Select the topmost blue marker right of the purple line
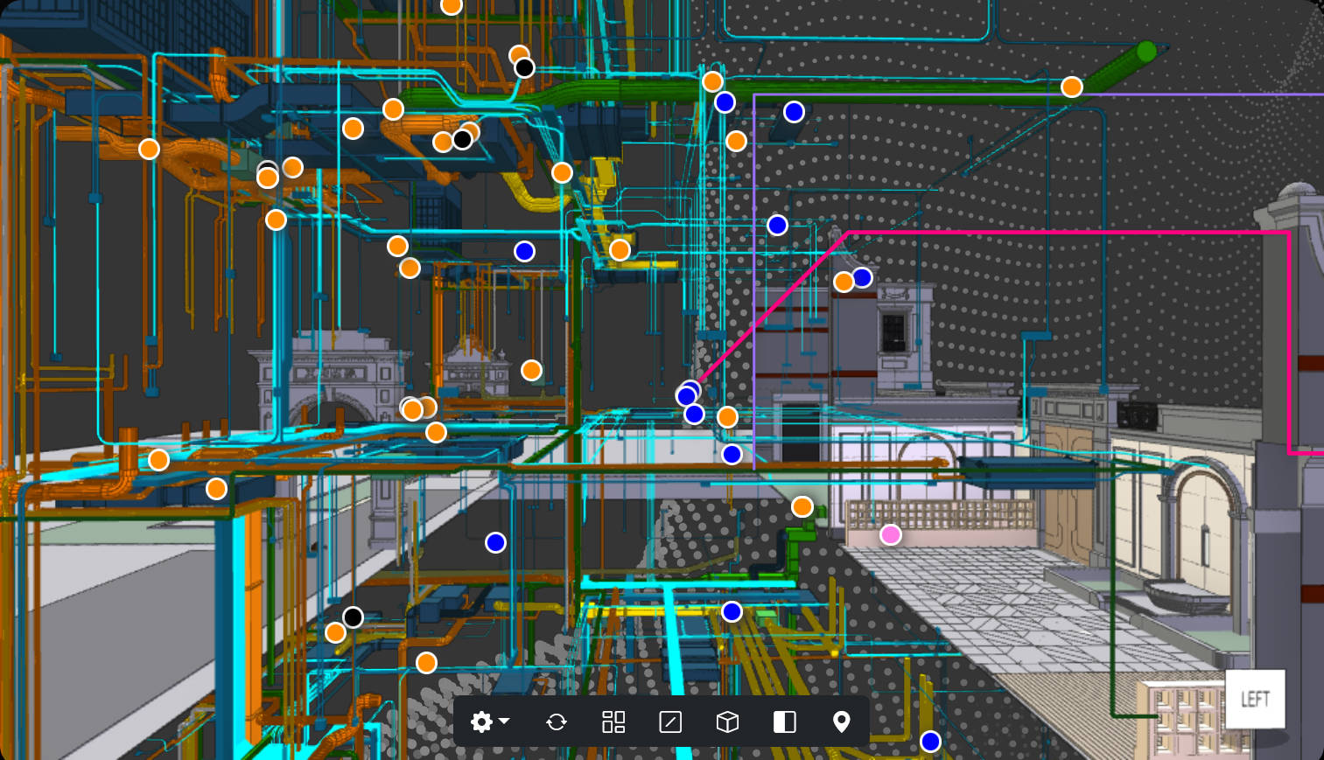 coord(794,112)
